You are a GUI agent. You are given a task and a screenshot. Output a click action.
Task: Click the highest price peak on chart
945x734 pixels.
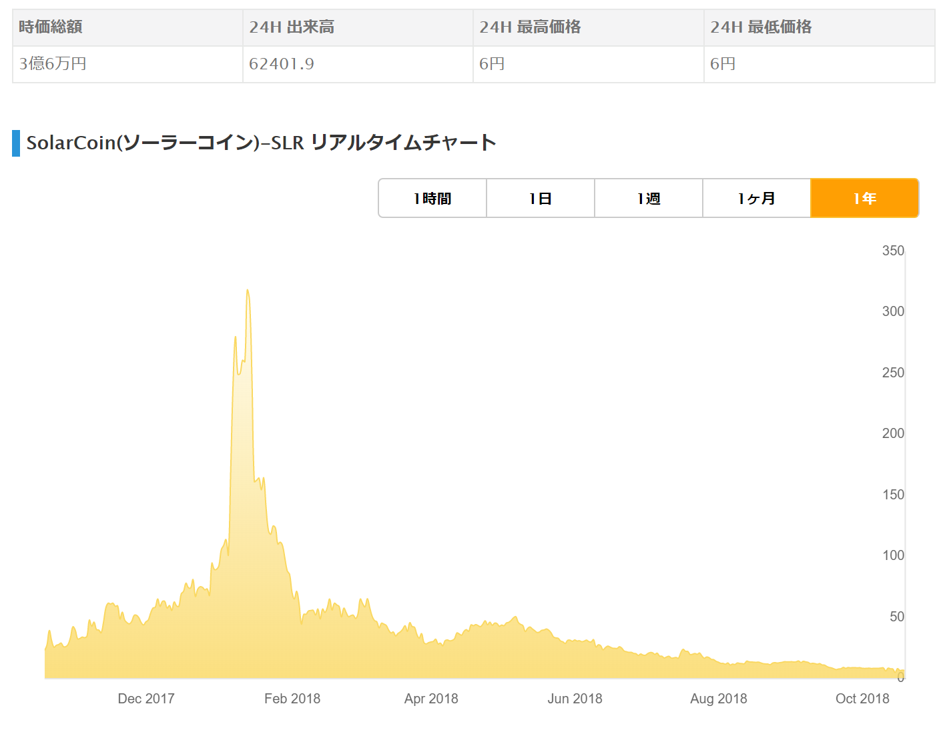click(x=248, y=291)
